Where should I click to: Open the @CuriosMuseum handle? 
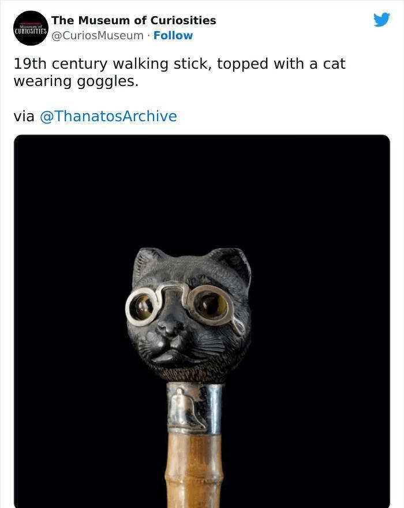pyautogui.click(x=98, y=36)
